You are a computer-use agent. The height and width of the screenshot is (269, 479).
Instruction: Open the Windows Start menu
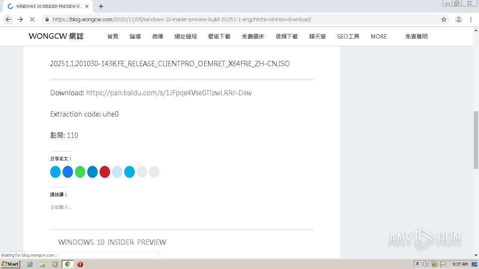point(10,264)
